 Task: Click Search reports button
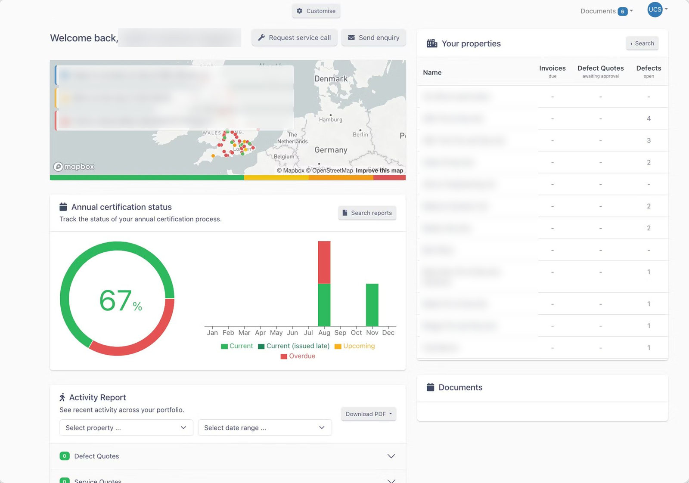(x=367, y=213)
